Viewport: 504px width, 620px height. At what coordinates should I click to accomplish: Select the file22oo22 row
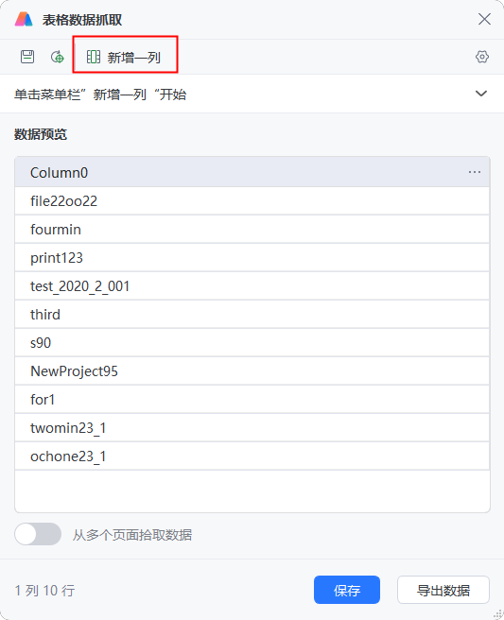[x=252, y=201]
